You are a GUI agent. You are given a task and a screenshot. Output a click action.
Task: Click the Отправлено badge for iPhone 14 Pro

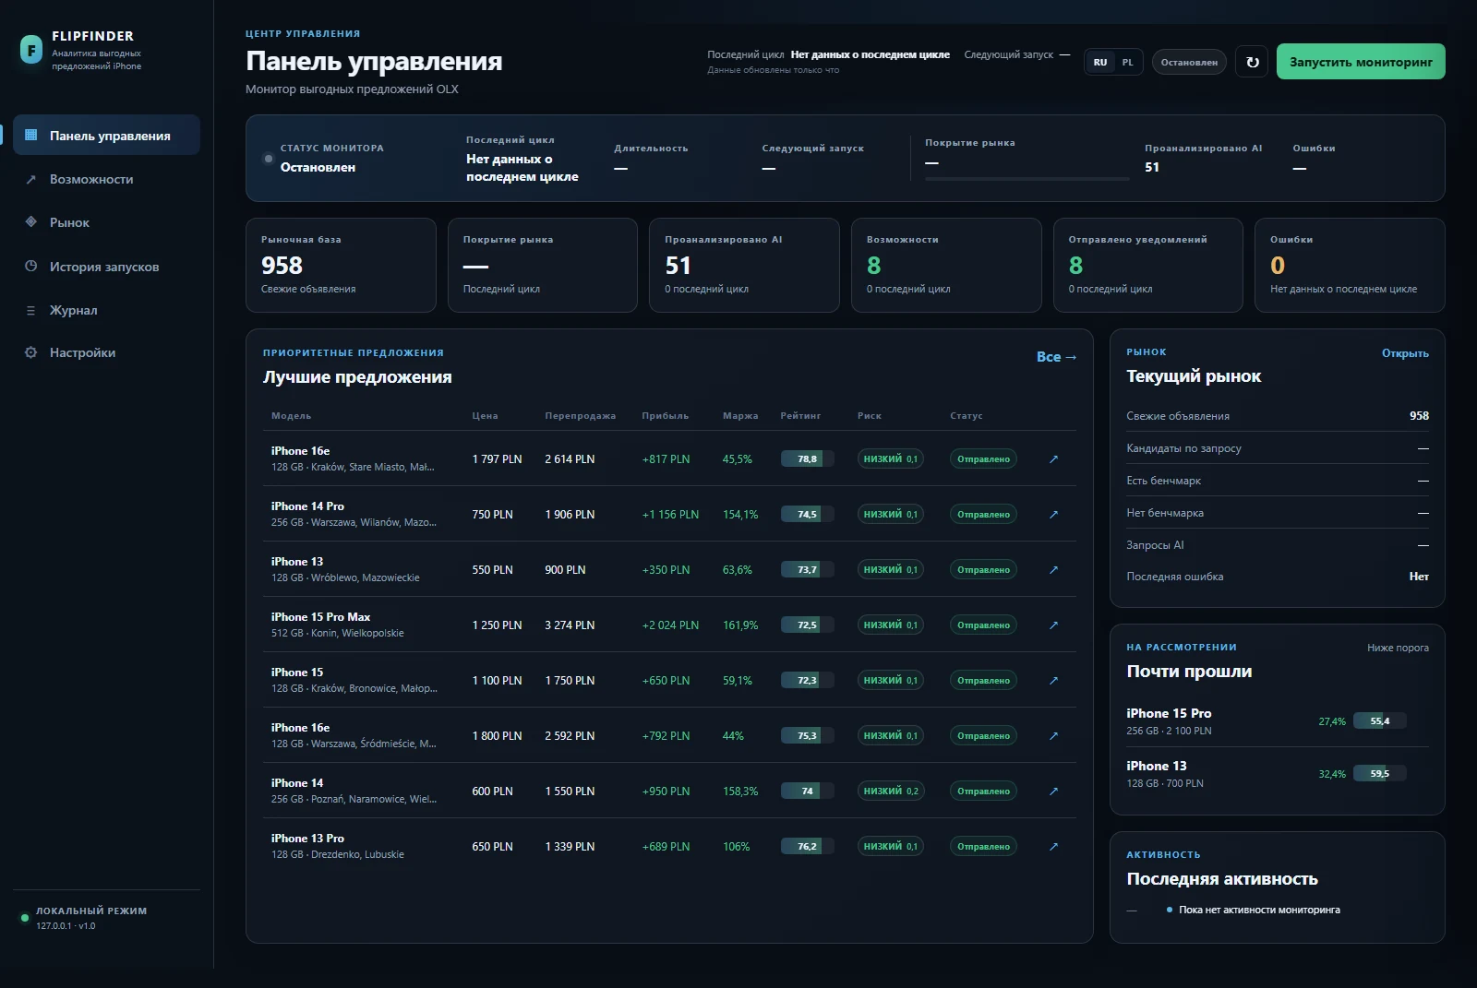coord(983,514)
